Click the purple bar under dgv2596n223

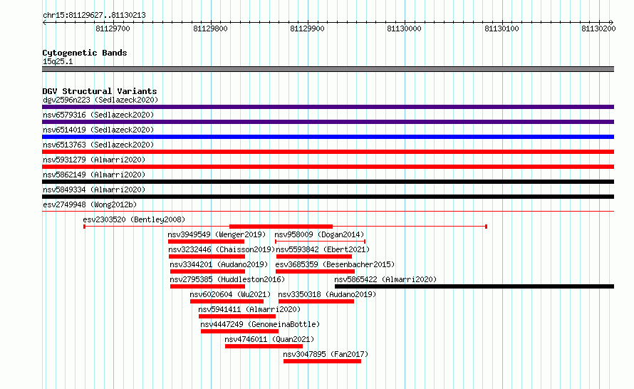[328, 107]
